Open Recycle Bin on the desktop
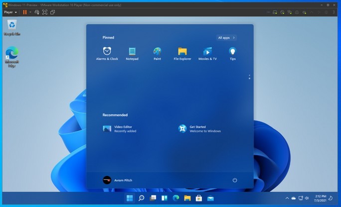This screenshot has height=207, width=341. point(12,27)
